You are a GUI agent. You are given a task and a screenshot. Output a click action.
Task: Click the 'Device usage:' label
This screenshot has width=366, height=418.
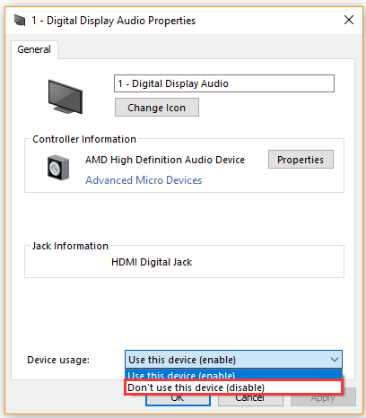click(58, 360)
